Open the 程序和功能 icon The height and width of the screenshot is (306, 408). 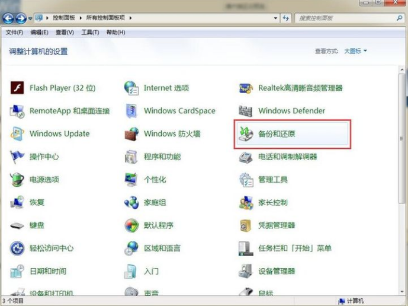(131, 157)
